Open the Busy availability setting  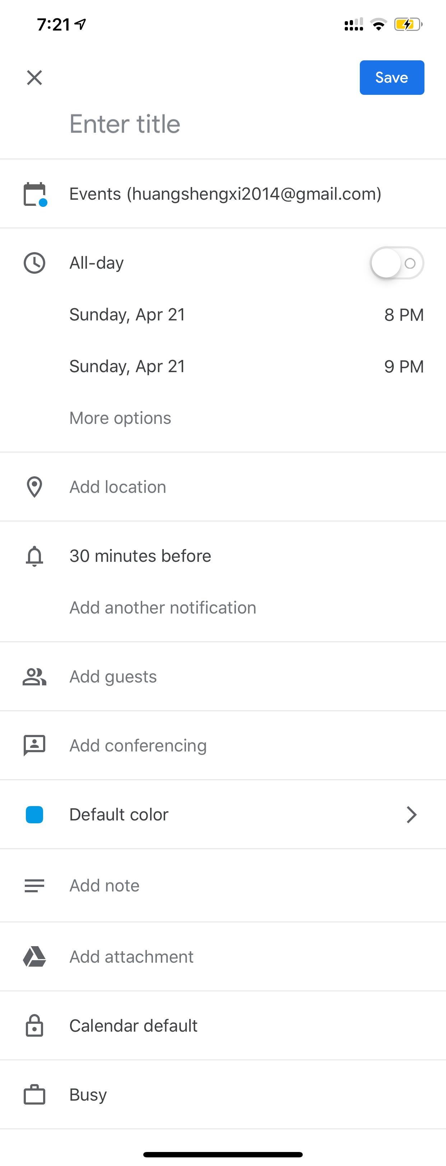coord(223,1095)
